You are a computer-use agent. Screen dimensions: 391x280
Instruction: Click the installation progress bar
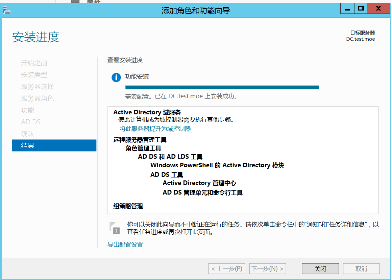click(222, 87)
